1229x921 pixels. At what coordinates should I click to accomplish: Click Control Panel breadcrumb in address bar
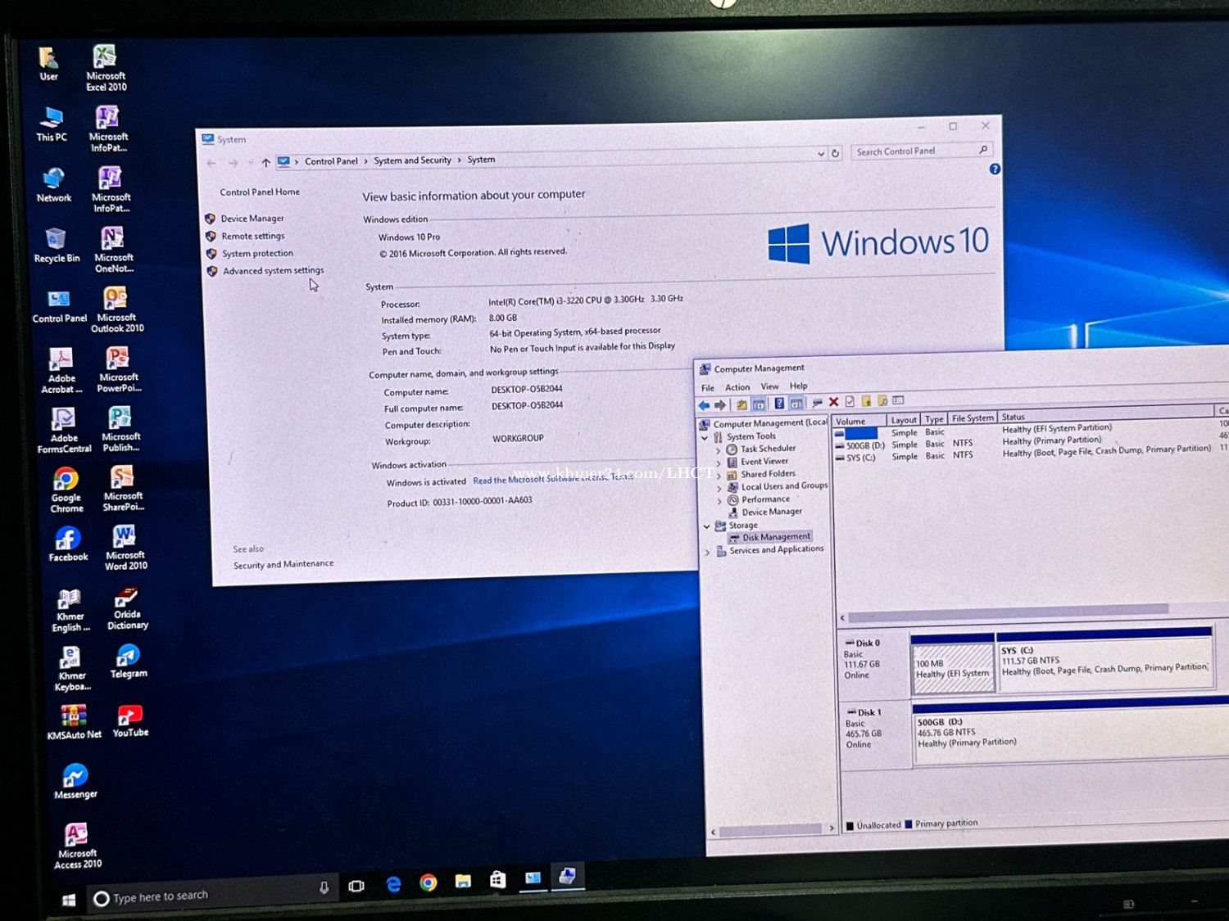(331, 161)
